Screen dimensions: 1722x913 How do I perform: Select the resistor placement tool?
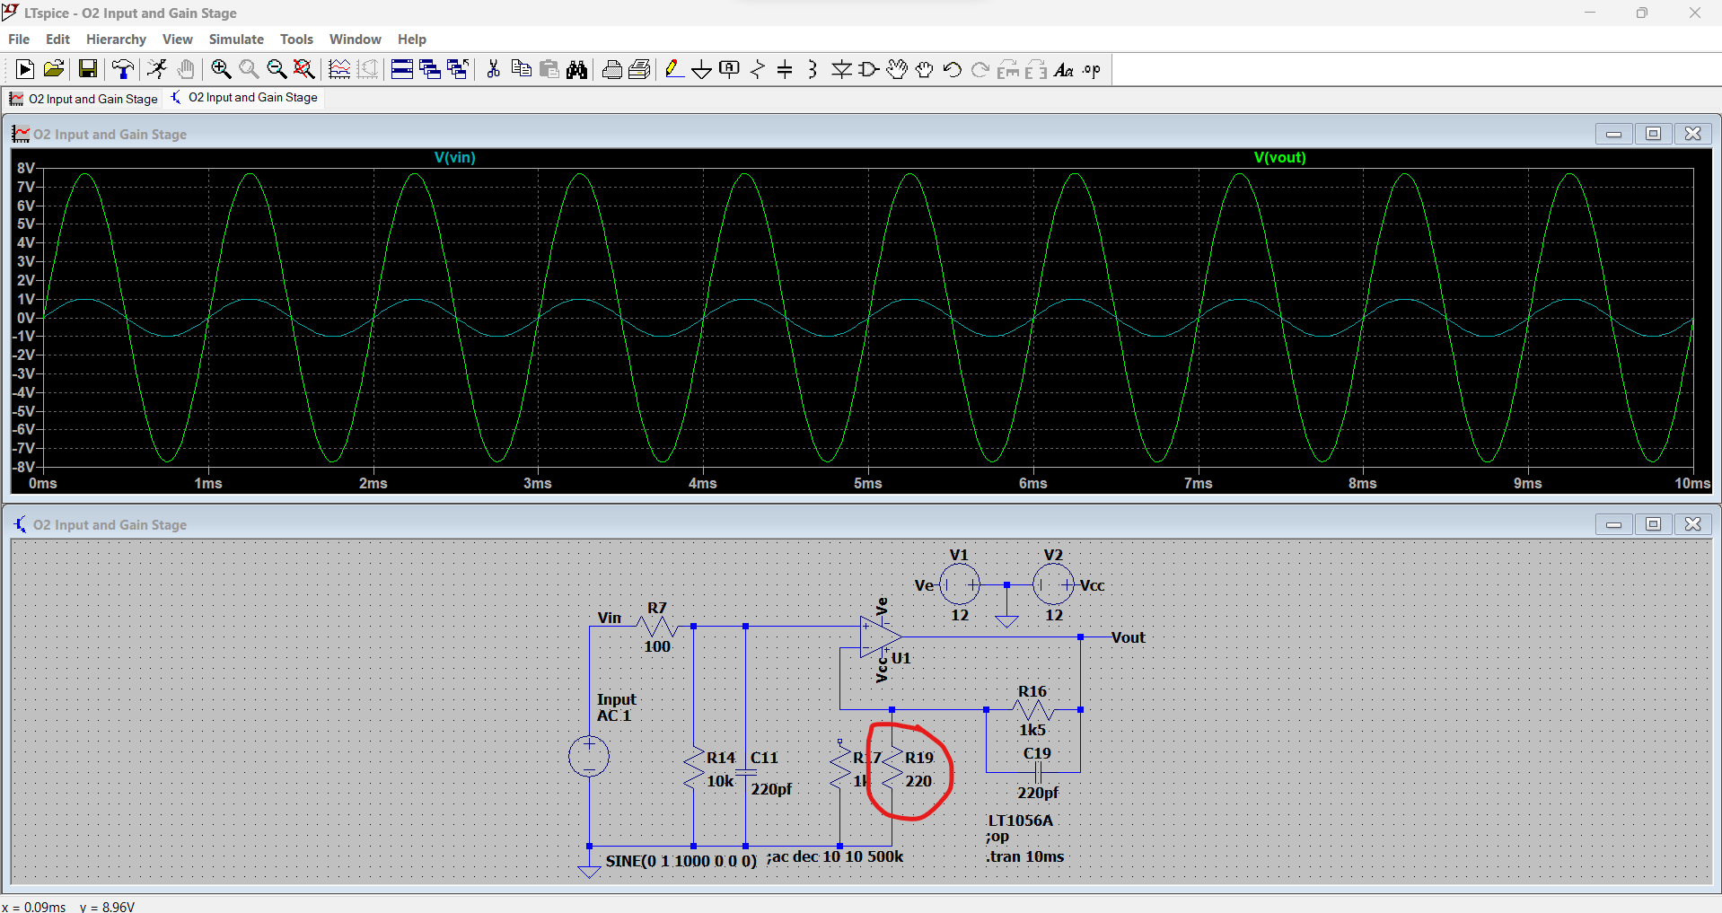click(758, 69)
